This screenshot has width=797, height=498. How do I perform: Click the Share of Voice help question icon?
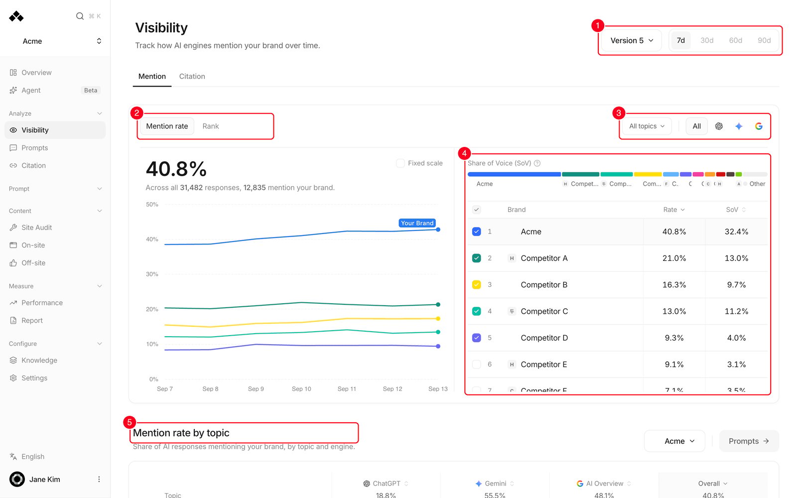537,163
